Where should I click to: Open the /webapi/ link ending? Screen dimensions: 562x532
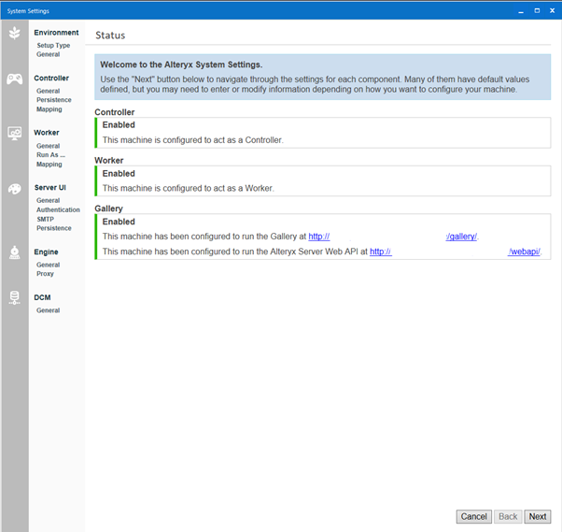coord(524,252)
